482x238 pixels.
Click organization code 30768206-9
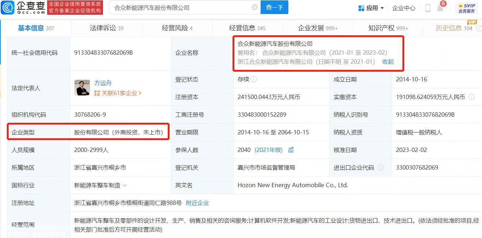tap(90, 114)
